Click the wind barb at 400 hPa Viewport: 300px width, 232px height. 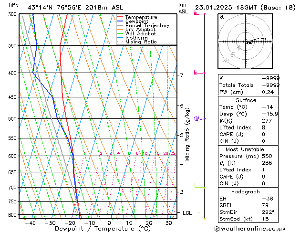[199, 73]
